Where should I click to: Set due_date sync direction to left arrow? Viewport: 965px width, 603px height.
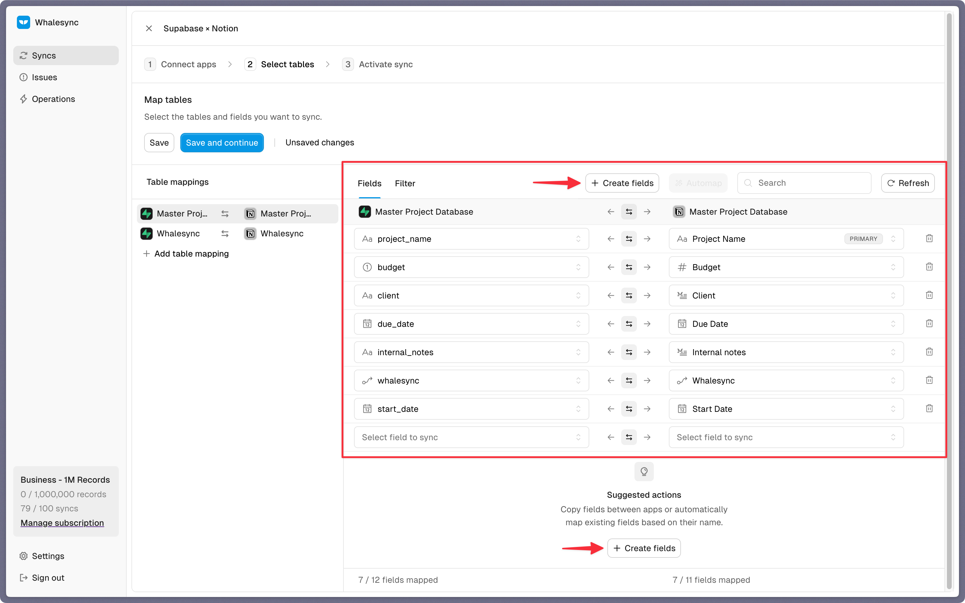point(610,324)
